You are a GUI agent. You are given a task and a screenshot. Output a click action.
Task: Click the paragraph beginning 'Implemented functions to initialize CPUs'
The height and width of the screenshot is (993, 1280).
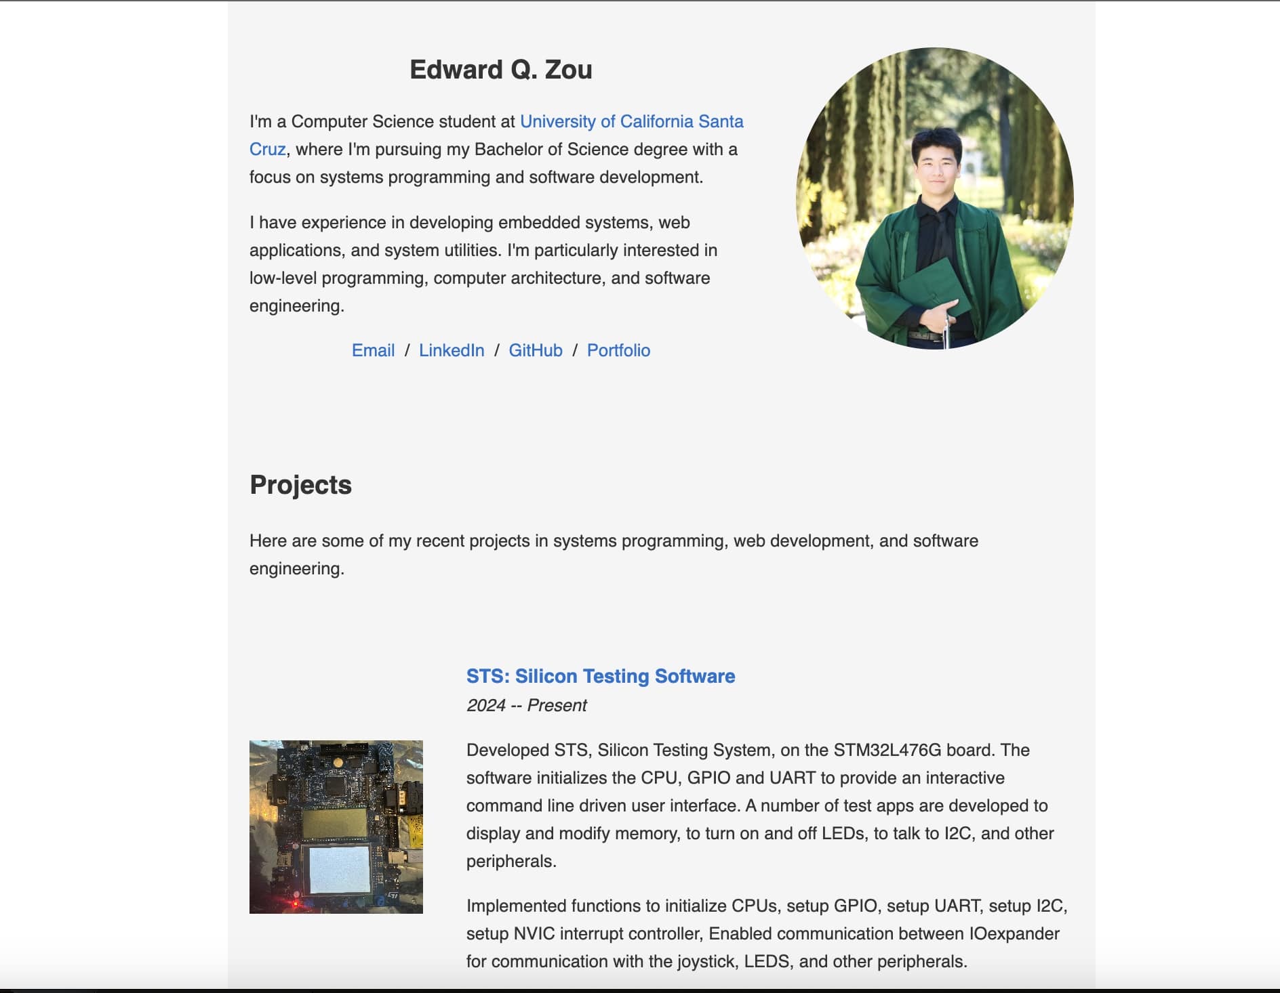(767, 933)
